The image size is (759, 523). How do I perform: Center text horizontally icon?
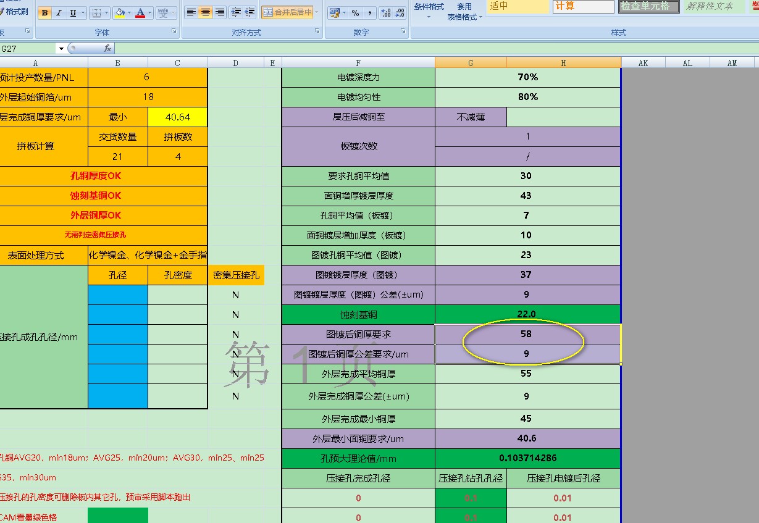206,12
